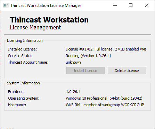Click the 'Thincast Workstation' heading
Image resolution: width=155 pixels, height=129 pixels.
[x=49, y=20]
